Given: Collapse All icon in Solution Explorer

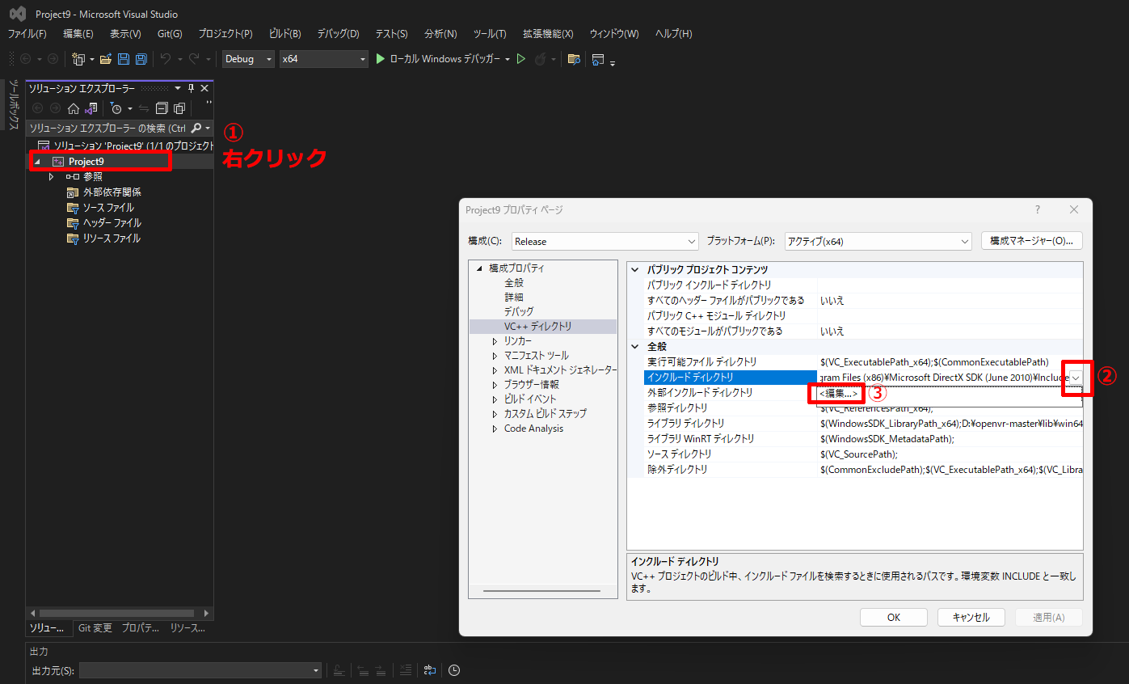Looking at the screenshot, I should click(162, 108).
